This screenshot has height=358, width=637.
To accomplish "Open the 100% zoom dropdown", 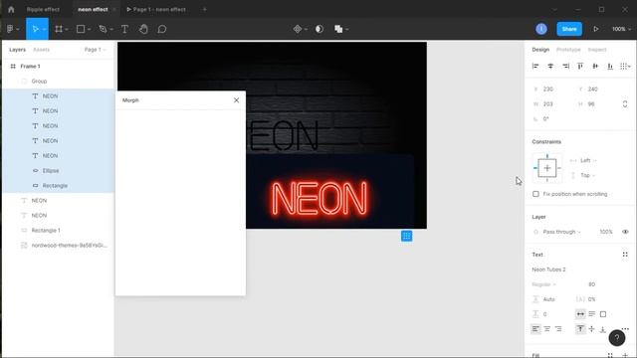I will 621,29.
